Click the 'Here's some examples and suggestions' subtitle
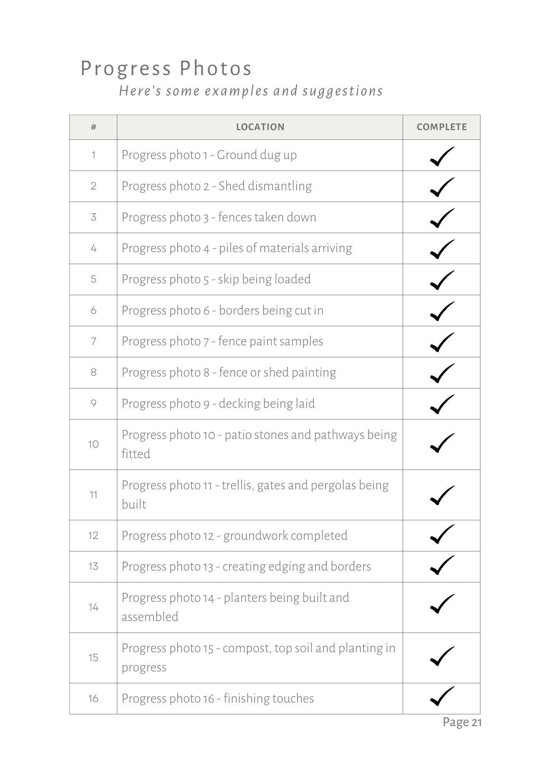This screenshot has width=544, height=770. click(251, 91)
